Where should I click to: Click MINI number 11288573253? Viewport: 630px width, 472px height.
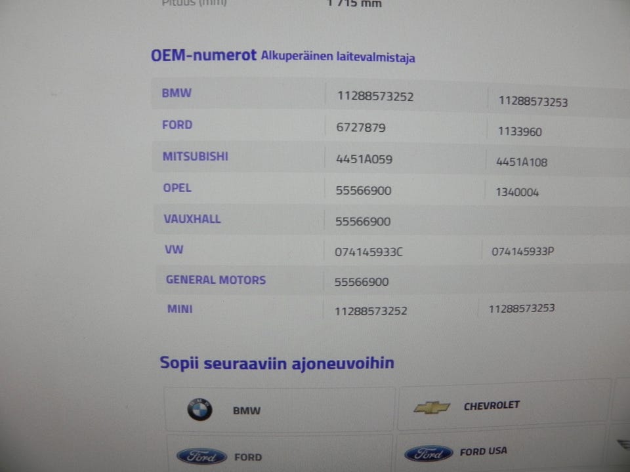(522, 309)
